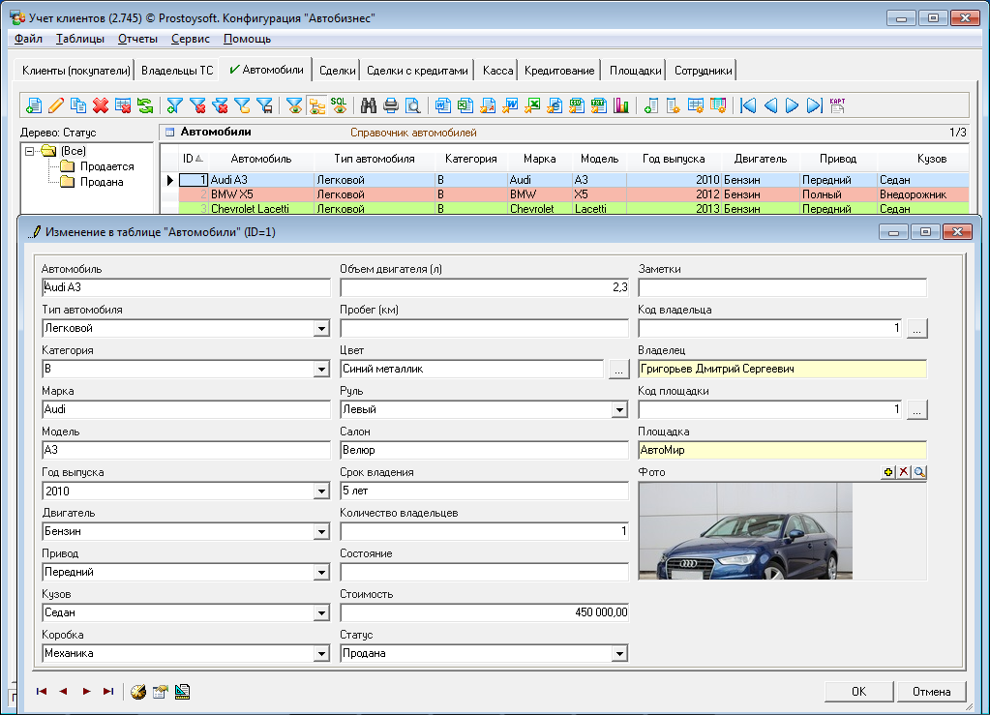The height and width of the screenshot is (715, 990).
Task: Toggle the tree view toolbar button
Action: (x=316, y=105)
